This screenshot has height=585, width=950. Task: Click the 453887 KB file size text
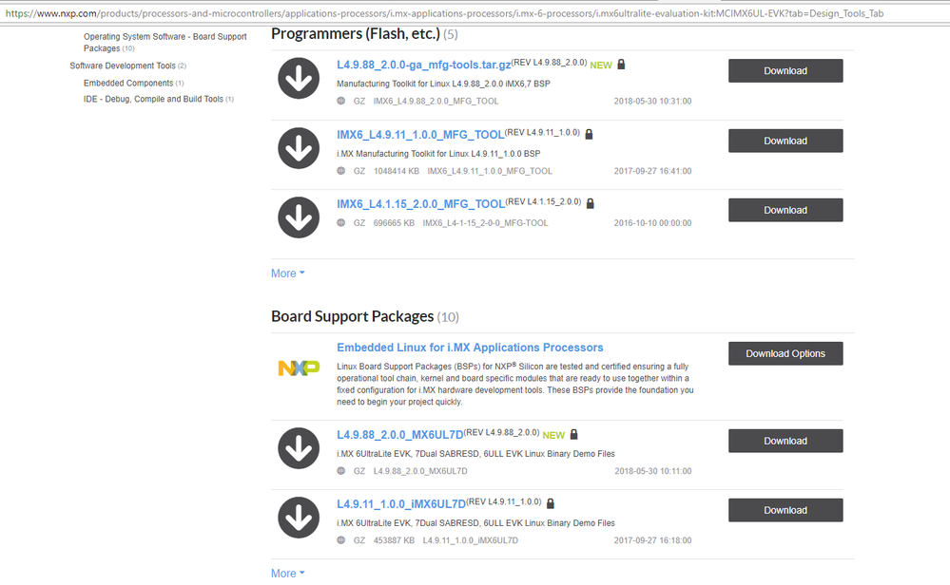coord(394,540)
